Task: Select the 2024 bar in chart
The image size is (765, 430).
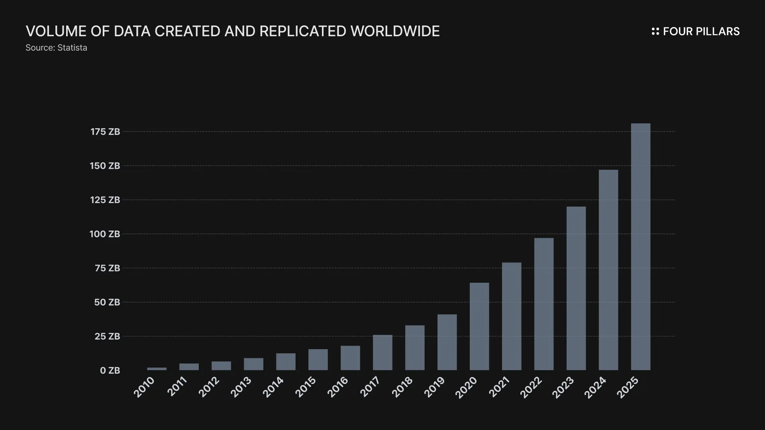Action: (608, 270)
